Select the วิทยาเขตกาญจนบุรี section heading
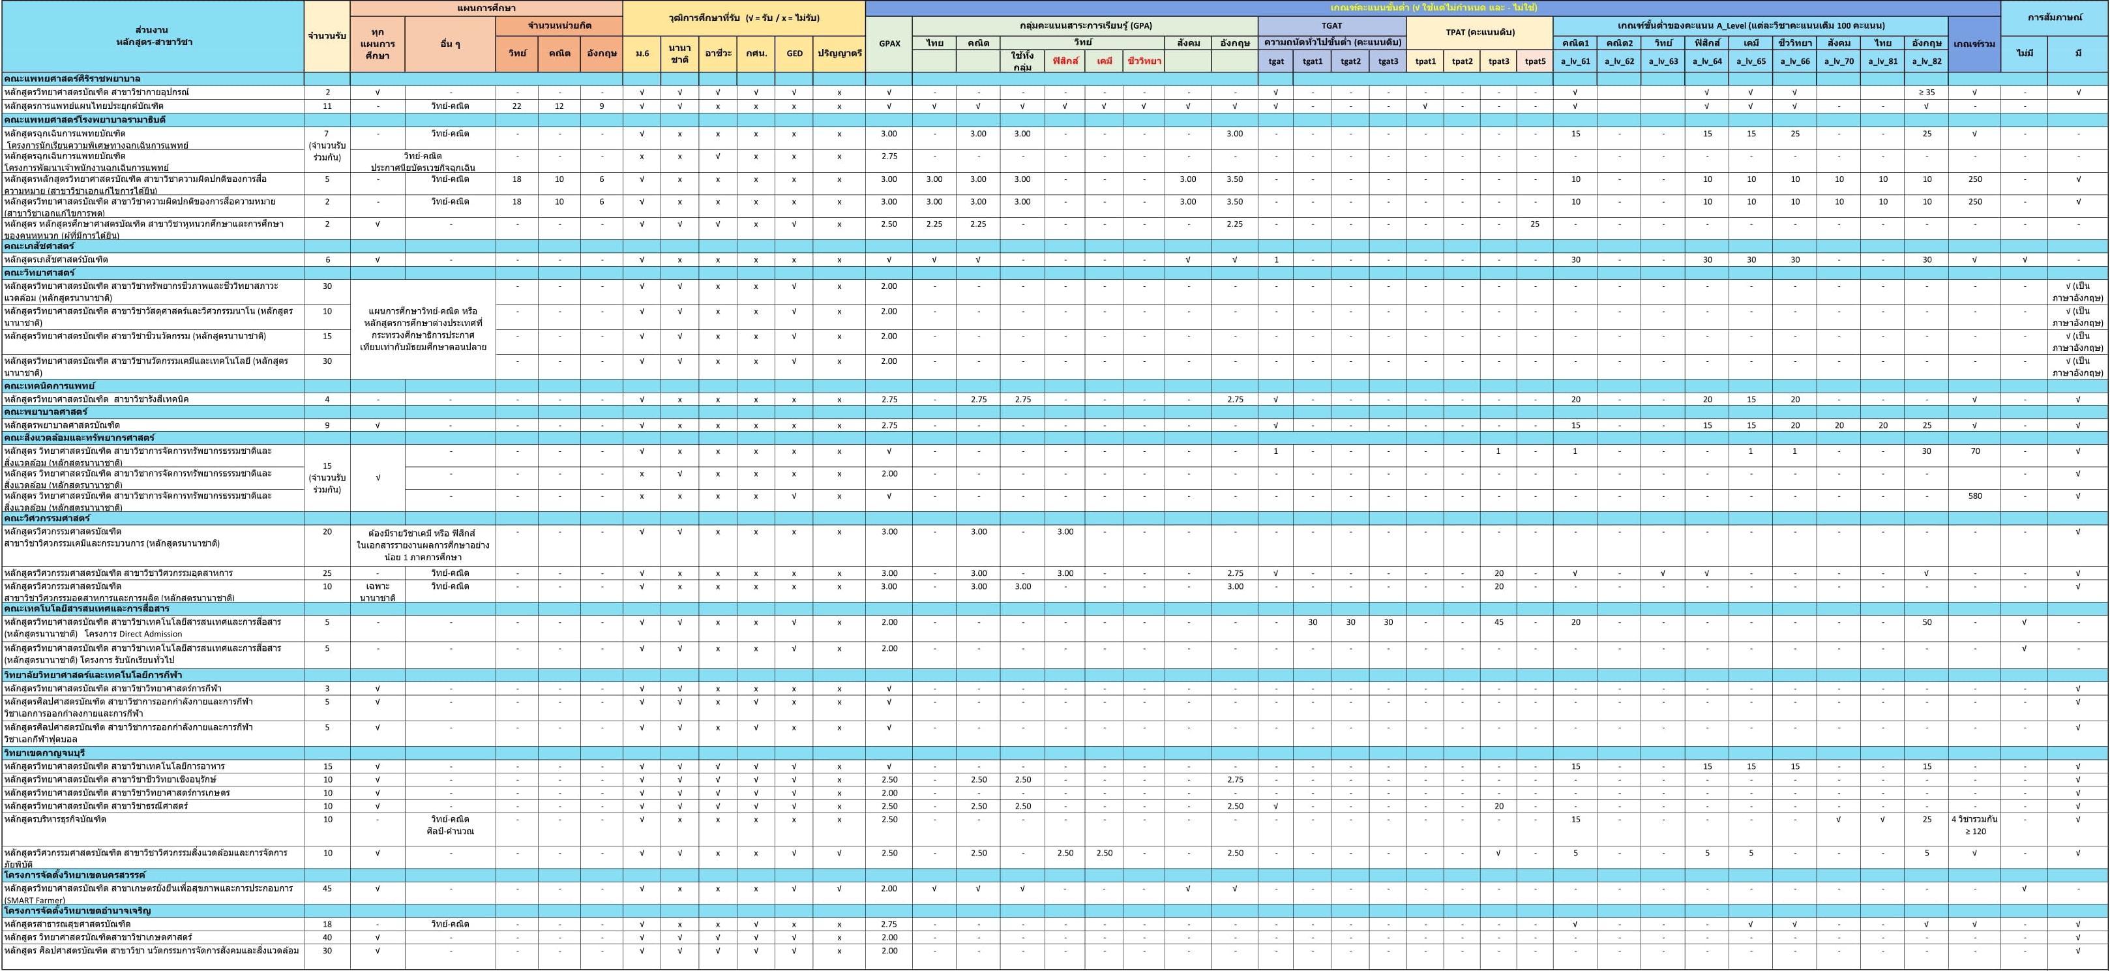The image size is (2110, 971). (44, 753)
